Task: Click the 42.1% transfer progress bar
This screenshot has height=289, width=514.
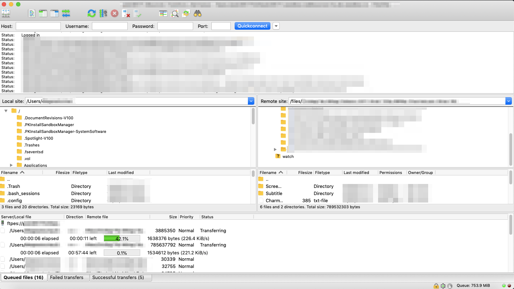Action: 122,239
